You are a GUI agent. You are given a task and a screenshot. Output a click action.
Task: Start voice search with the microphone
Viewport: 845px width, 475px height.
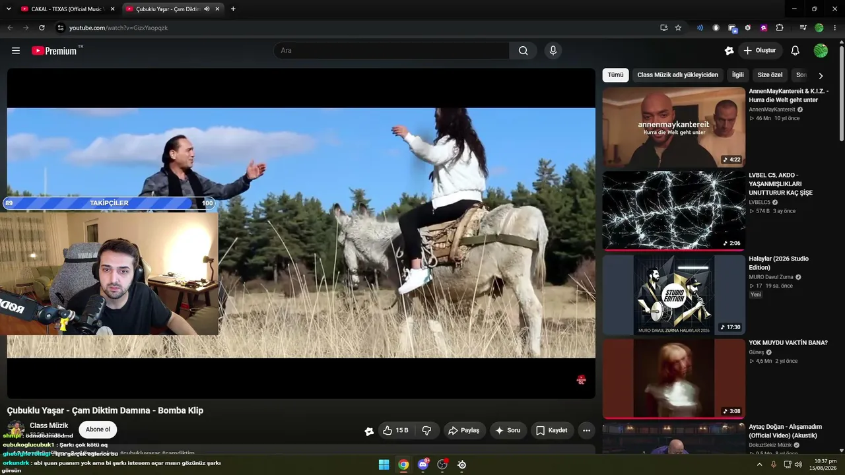553,51
